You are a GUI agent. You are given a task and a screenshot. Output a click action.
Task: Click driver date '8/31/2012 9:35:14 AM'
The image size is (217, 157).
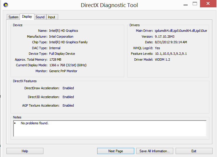tap(171, 42)
